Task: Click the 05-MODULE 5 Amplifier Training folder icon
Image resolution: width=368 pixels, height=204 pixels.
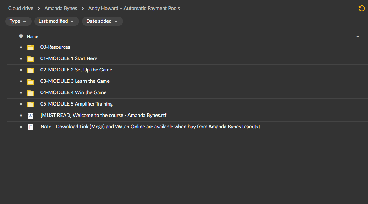Action: [31, 104]
